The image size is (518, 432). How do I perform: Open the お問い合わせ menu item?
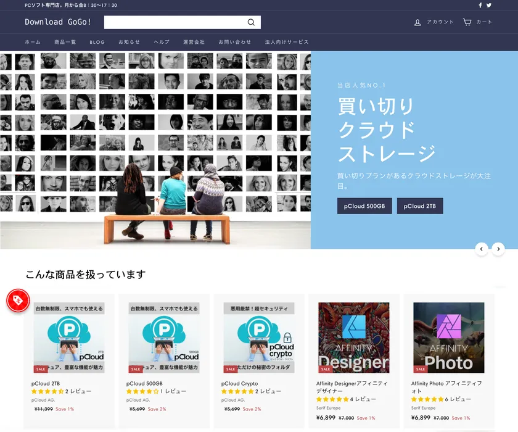tap(235, 42)
